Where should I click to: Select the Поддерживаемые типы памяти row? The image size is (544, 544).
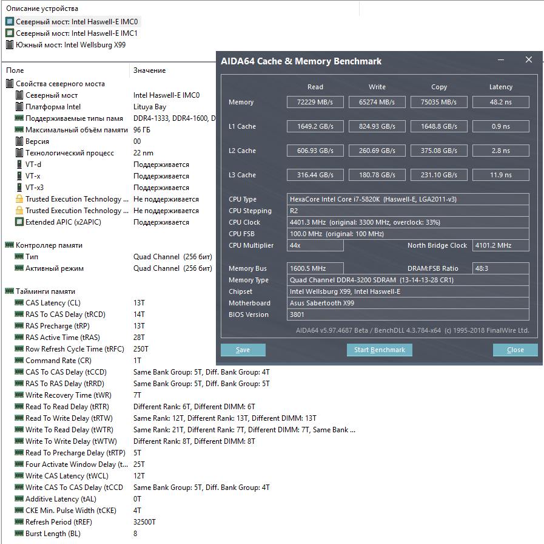click(115, 118)
